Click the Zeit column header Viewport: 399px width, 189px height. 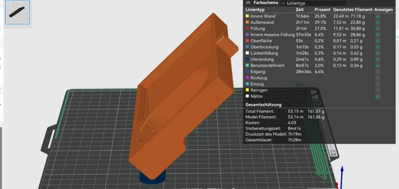click(x=300, y=9)
